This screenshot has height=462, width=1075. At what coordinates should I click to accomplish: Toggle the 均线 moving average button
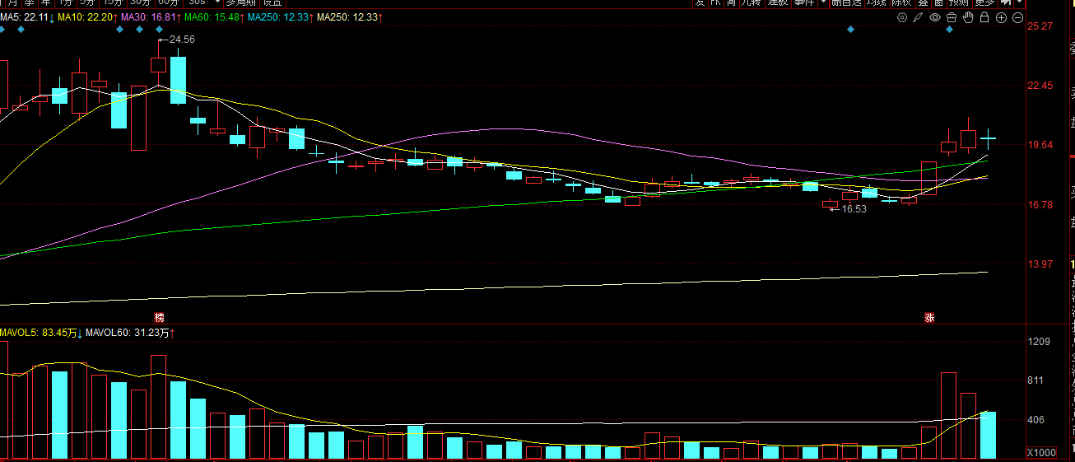click(x=877, y=3)
